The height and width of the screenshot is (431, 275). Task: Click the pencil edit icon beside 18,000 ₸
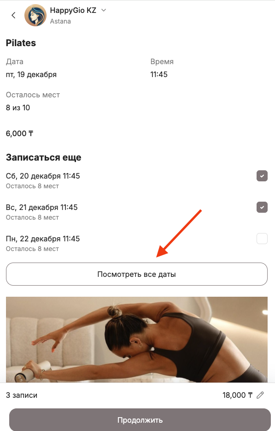260,395
